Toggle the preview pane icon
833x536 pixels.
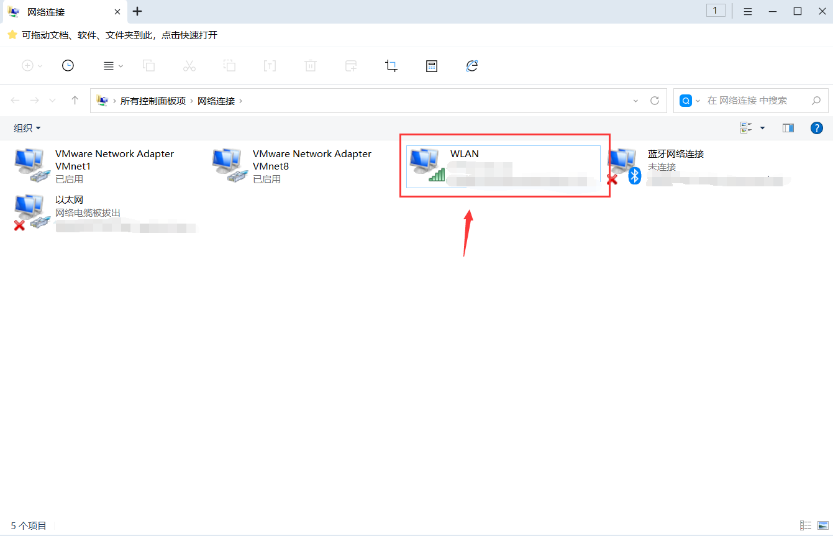click(x=788, y=128)
